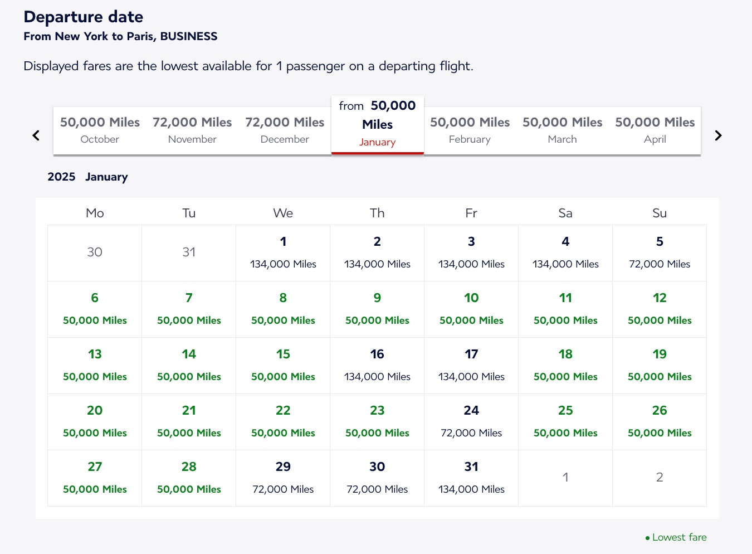This screenshot has height=554, width=752.
Task: Switch to the December month tab
Action: pos(285,130)
